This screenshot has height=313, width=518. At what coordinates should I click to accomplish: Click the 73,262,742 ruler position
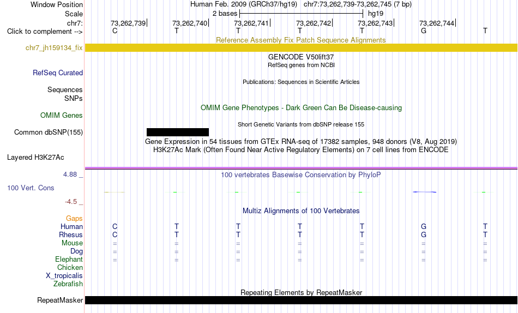(314, 23)
